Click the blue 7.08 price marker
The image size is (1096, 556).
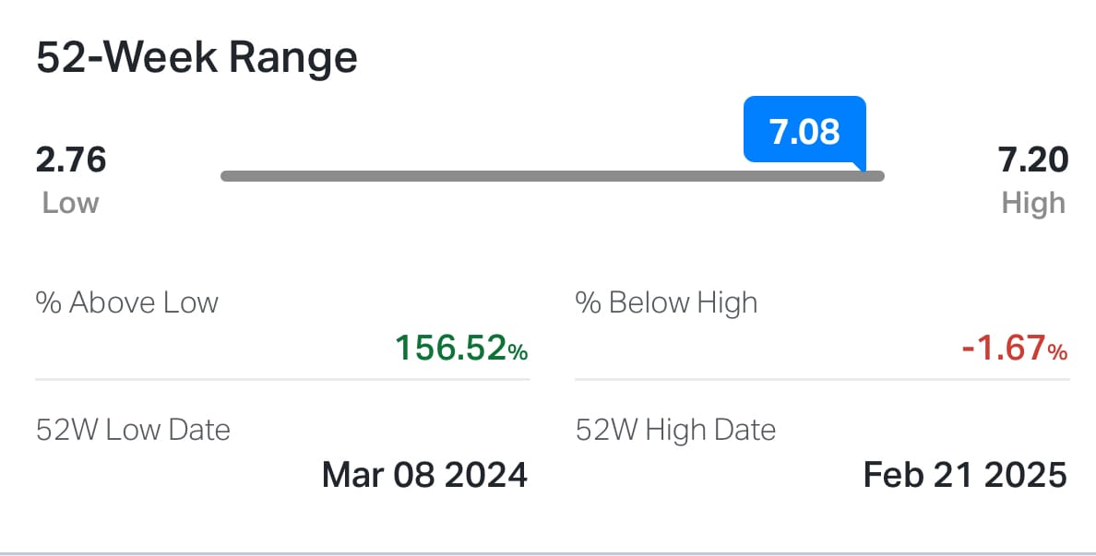804,131
